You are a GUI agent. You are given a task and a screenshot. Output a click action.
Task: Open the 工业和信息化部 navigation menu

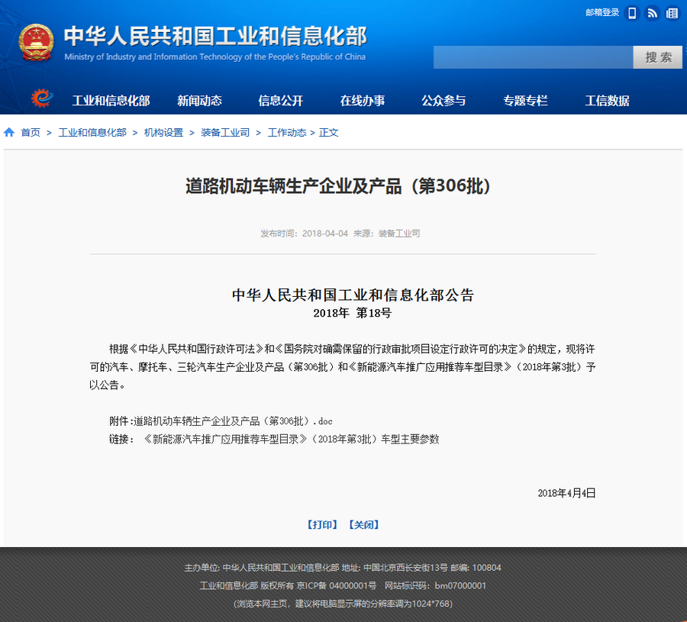point(111,101)
